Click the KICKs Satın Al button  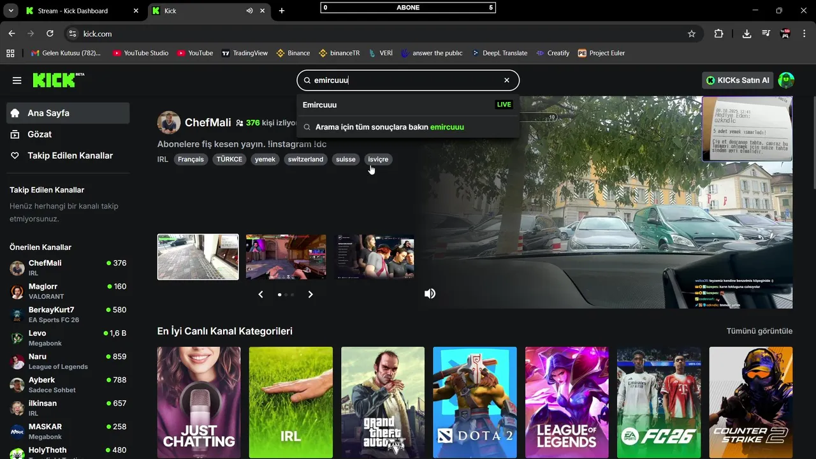tap(738, 80)
